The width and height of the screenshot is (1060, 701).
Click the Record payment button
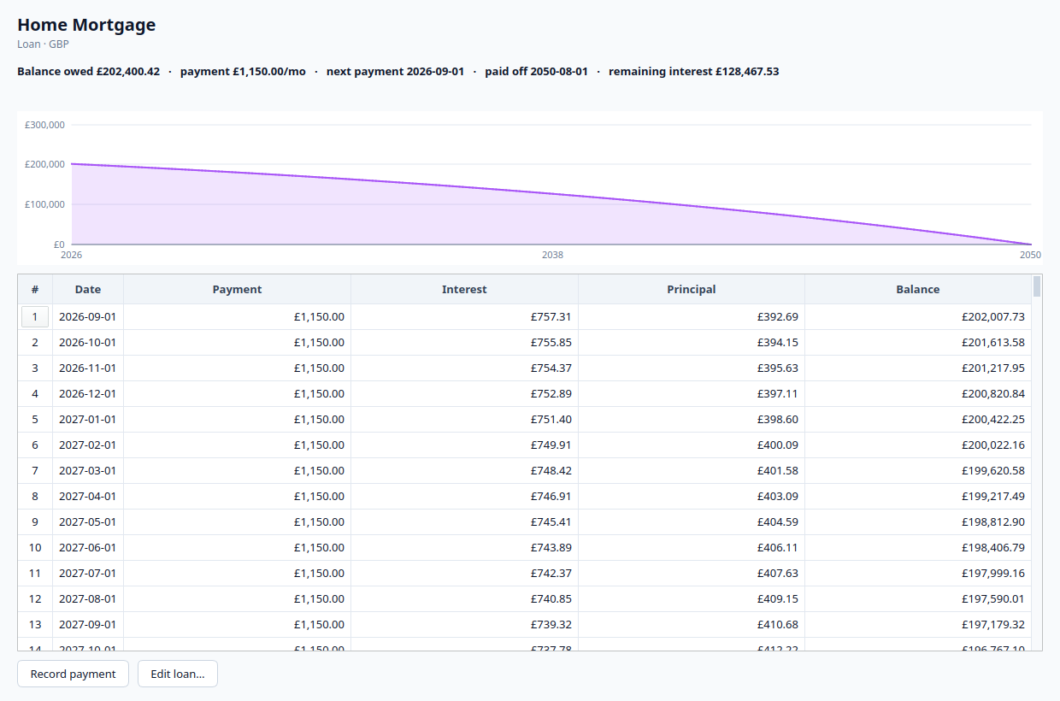pos(73,674)
